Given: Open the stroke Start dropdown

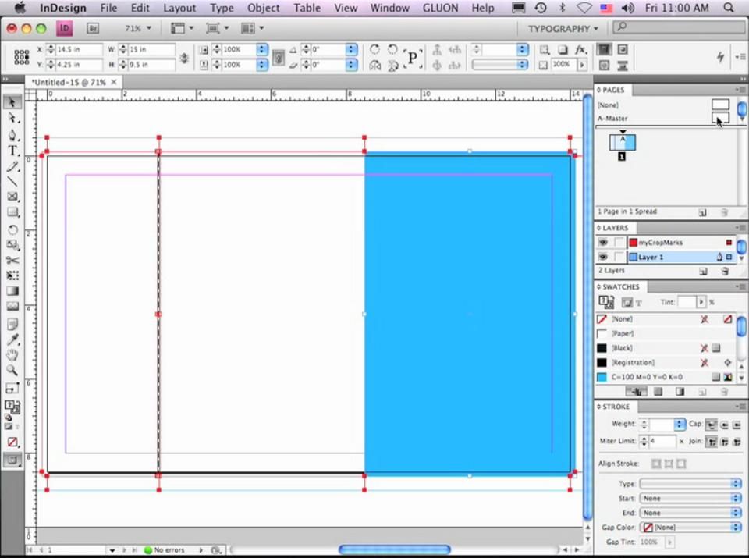Looking at the screenshot, I should pyautogui.click(x=690, y=498).
